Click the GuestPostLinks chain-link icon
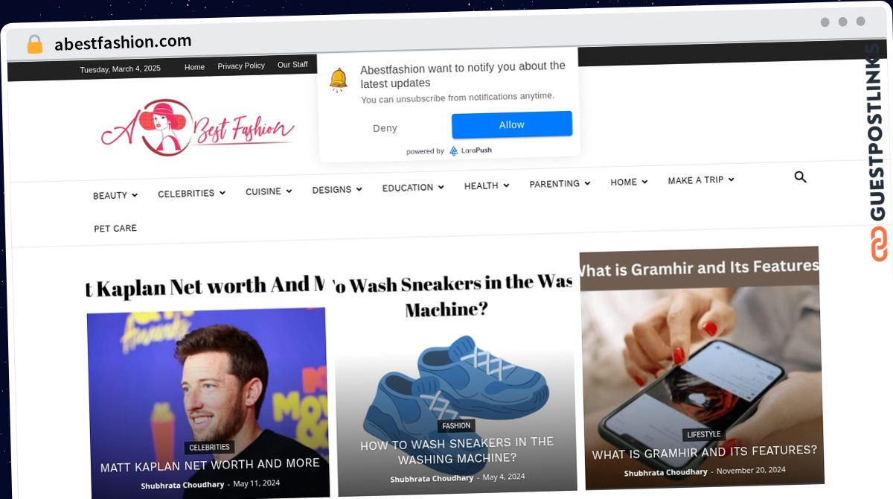This screenshot has width=893, height=499. (x=879, y=244)
